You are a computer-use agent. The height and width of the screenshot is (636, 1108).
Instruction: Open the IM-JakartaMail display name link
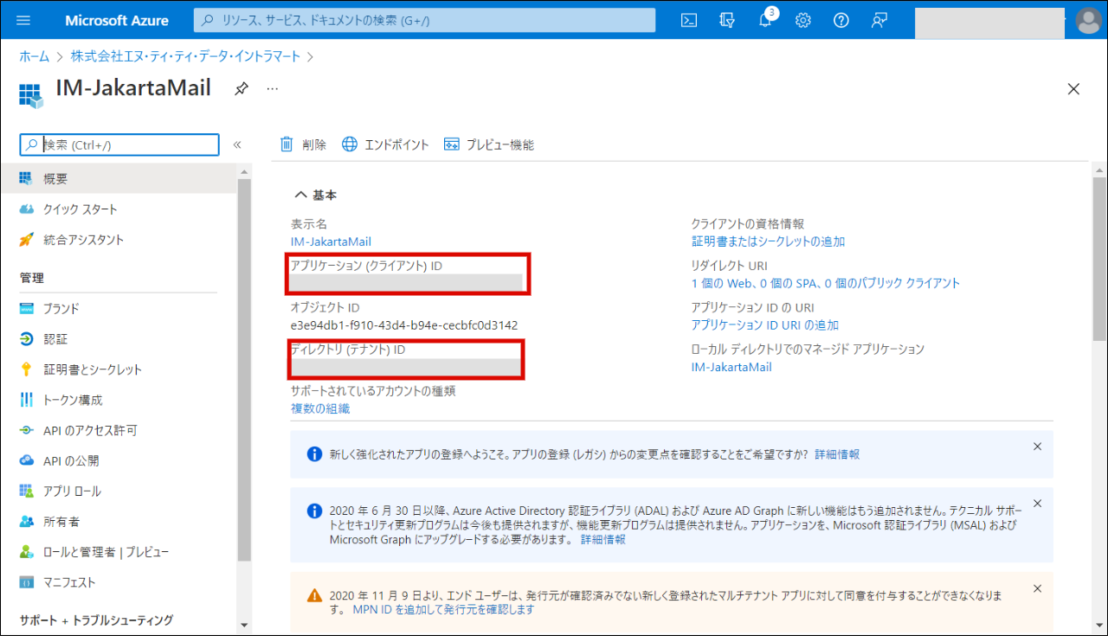[331, 241]
